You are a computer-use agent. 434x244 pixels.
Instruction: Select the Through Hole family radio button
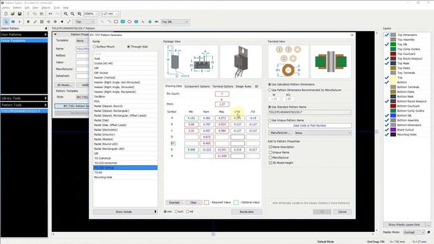[128, 47]
